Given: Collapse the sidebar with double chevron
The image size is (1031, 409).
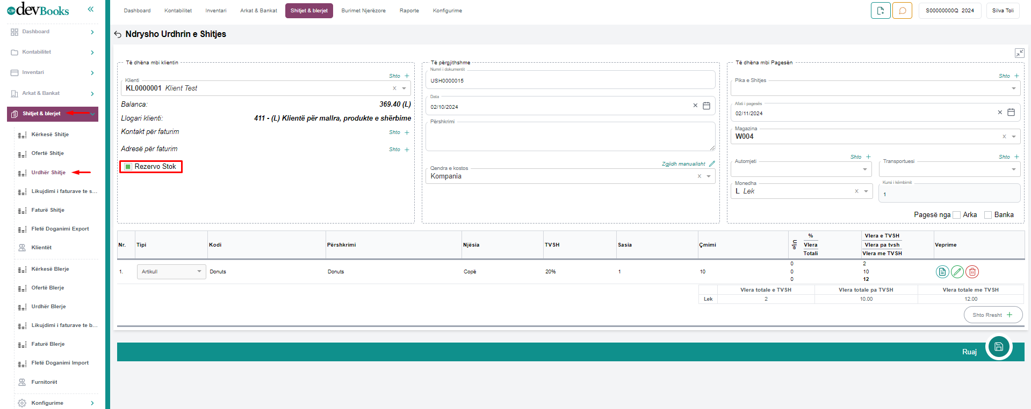Looking at the screenshot, I should (x=91, y=9).
